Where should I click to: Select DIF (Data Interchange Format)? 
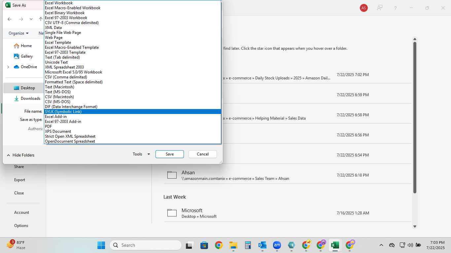tap(132, 107)
